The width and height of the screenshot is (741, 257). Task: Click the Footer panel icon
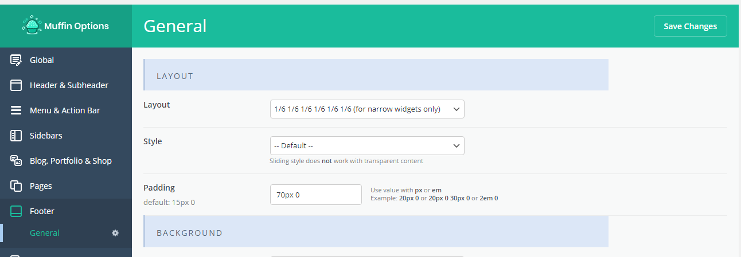pos(16,211)
